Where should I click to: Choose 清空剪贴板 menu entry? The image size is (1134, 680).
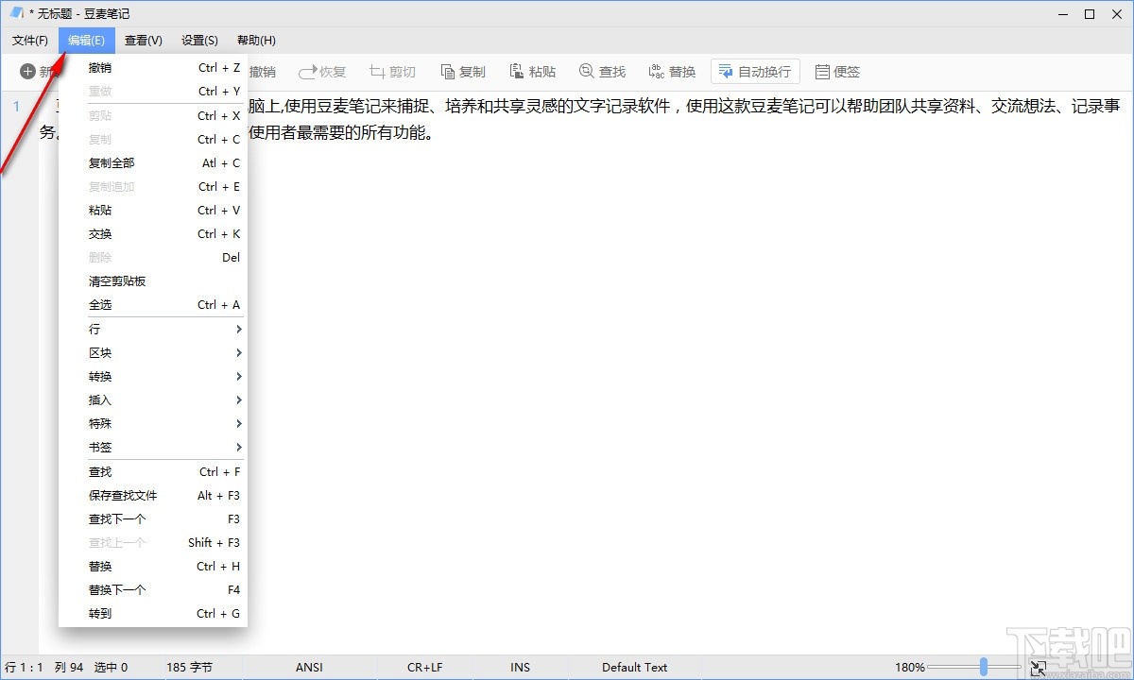[x=153, y=280]
